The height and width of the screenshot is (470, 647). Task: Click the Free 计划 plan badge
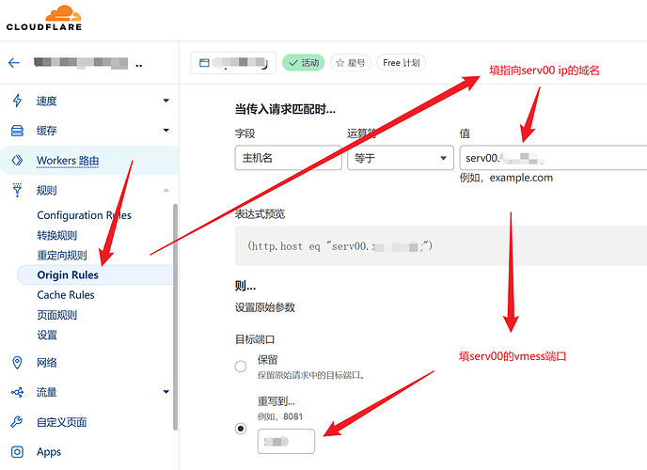click(401, 63)
